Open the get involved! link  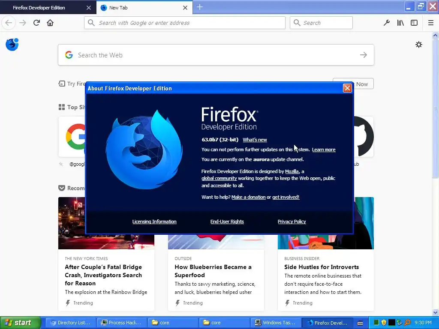(x=286, y=197)
